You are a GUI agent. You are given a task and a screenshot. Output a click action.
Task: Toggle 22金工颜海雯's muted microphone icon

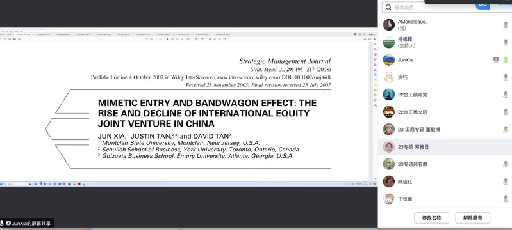[x=506, y=95]
